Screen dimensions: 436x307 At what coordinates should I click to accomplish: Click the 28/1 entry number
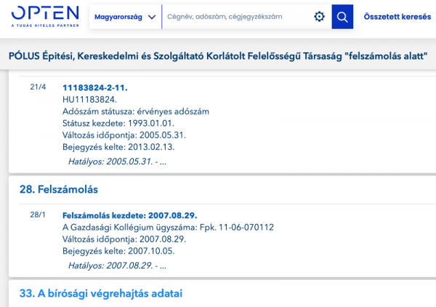pyautogui.click(x=38, y=215)
